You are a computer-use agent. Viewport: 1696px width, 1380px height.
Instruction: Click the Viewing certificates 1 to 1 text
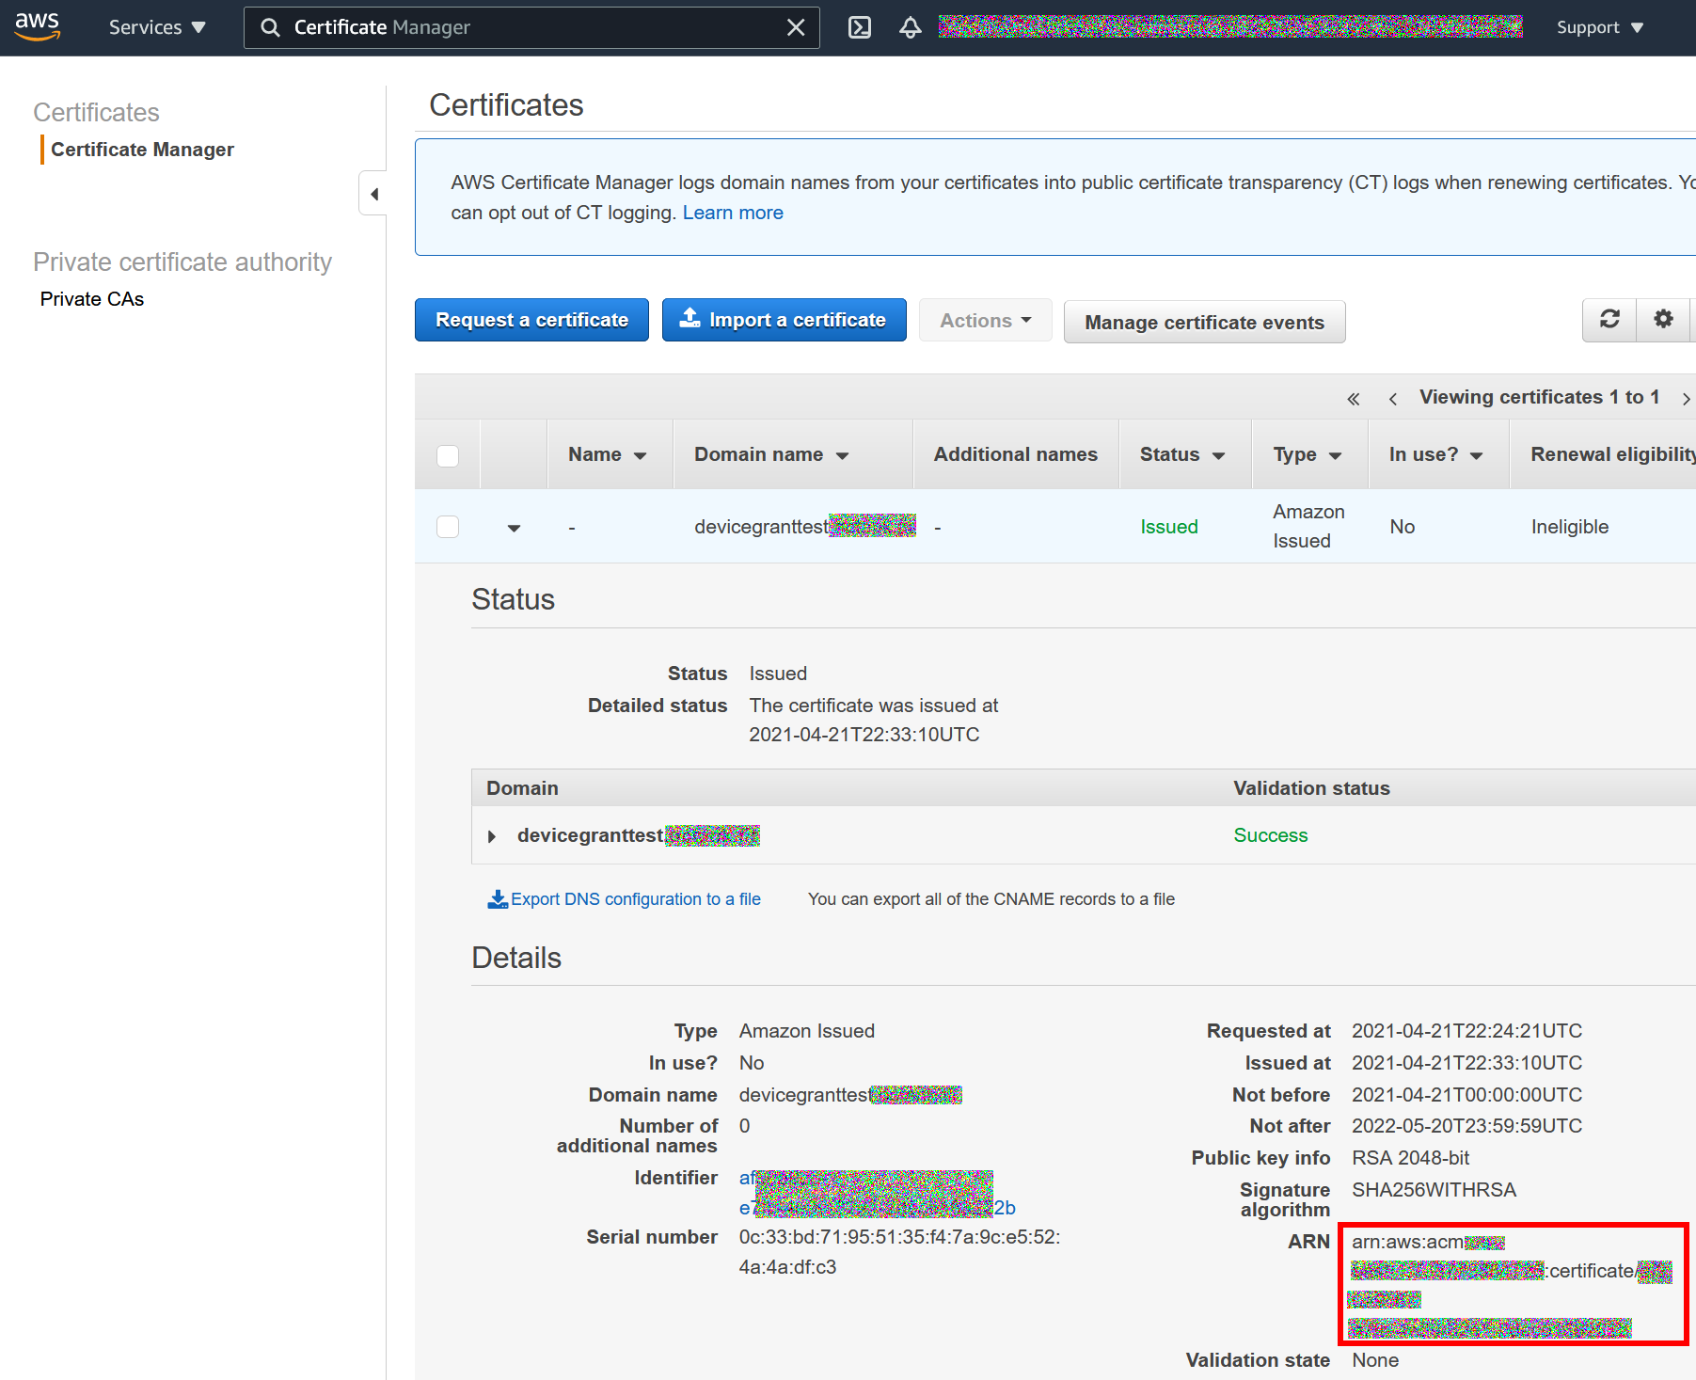[1539, 397]
